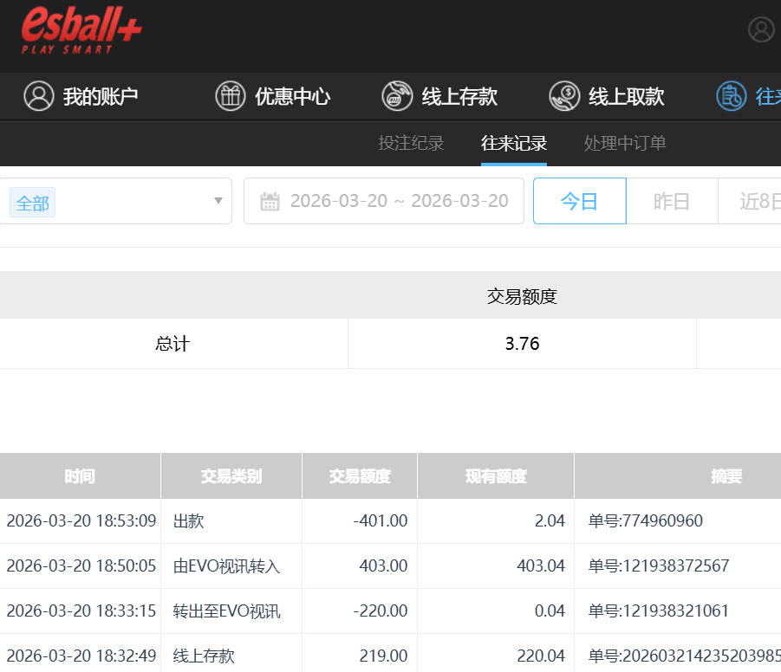Click order number 774960960
Image resolution: width=781 pixels, height=672 pixels.
646,521
